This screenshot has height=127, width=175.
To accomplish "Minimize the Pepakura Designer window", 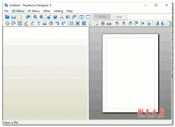I will click(x=146, y=5).
